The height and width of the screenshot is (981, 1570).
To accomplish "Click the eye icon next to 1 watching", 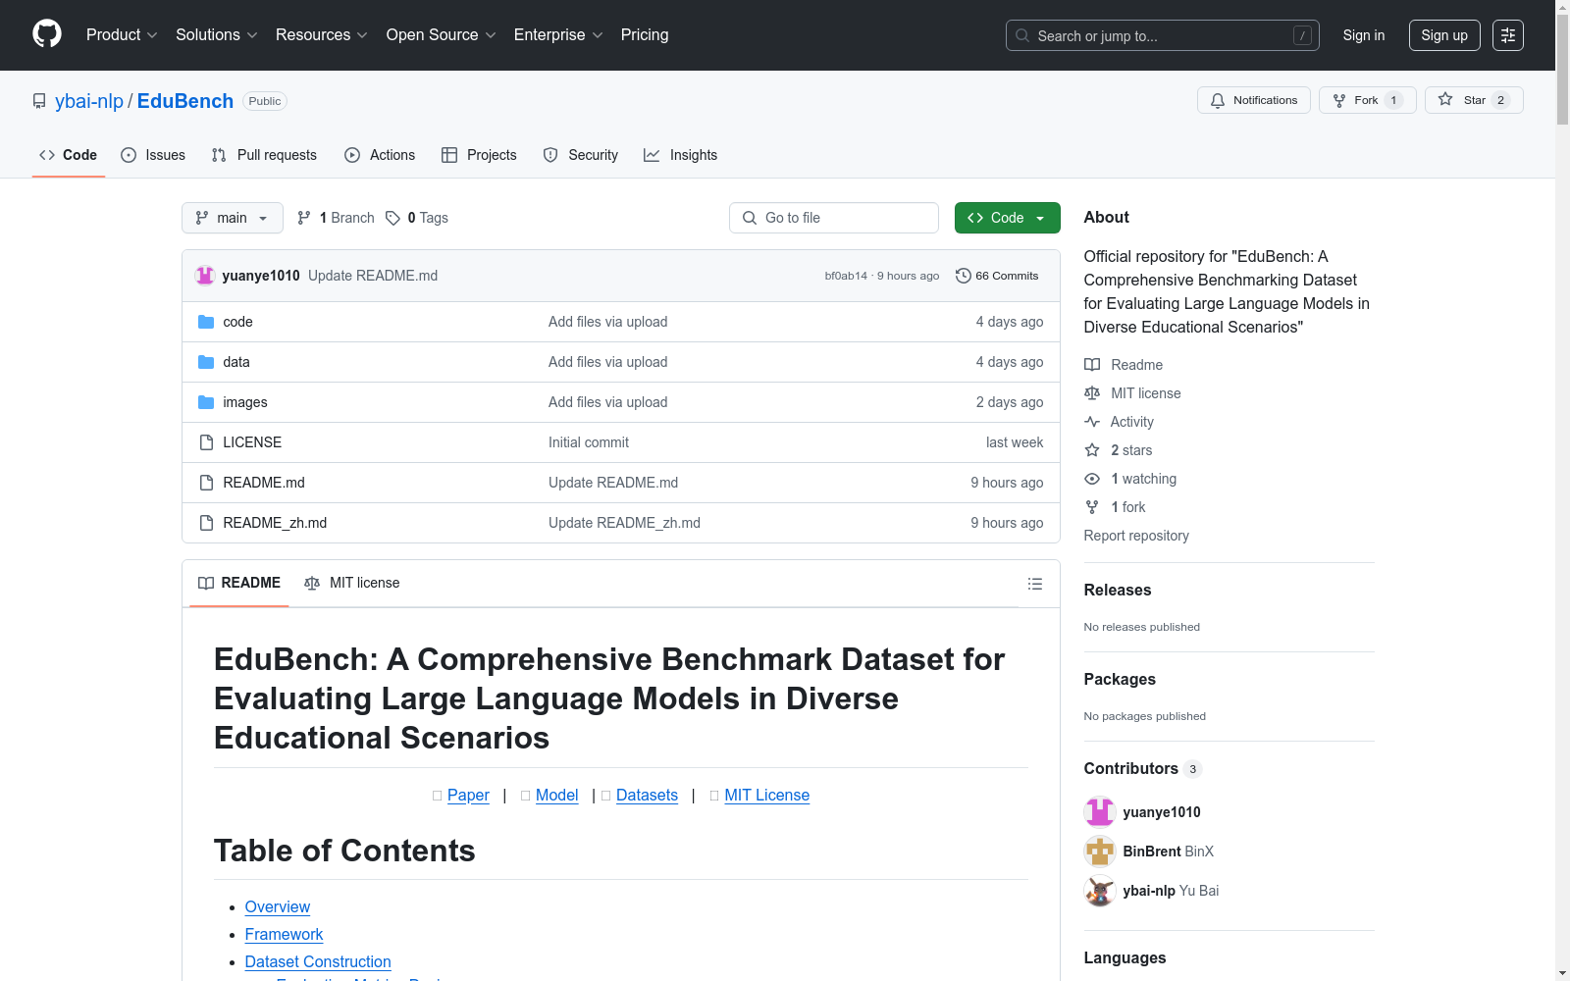I will pos(1092,479).
